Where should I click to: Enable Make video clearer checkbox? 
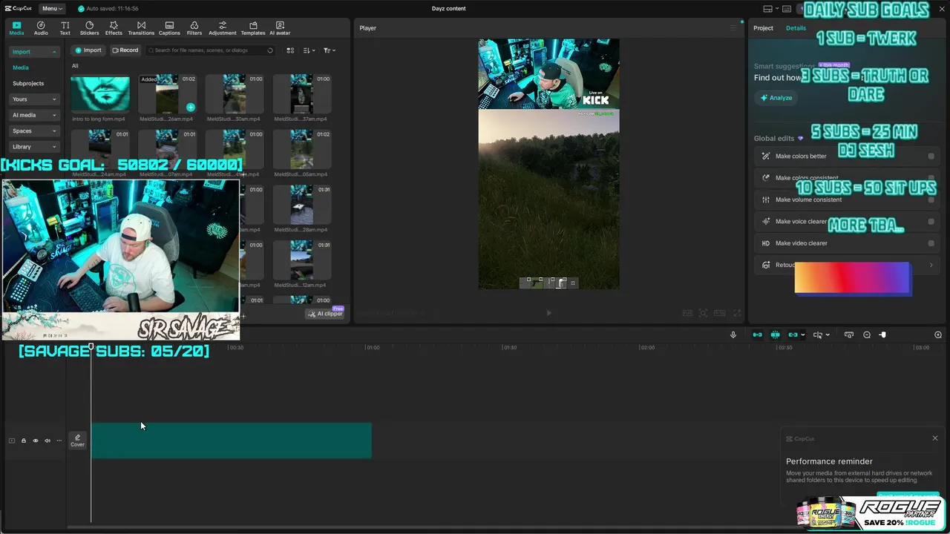pos(931,243)
